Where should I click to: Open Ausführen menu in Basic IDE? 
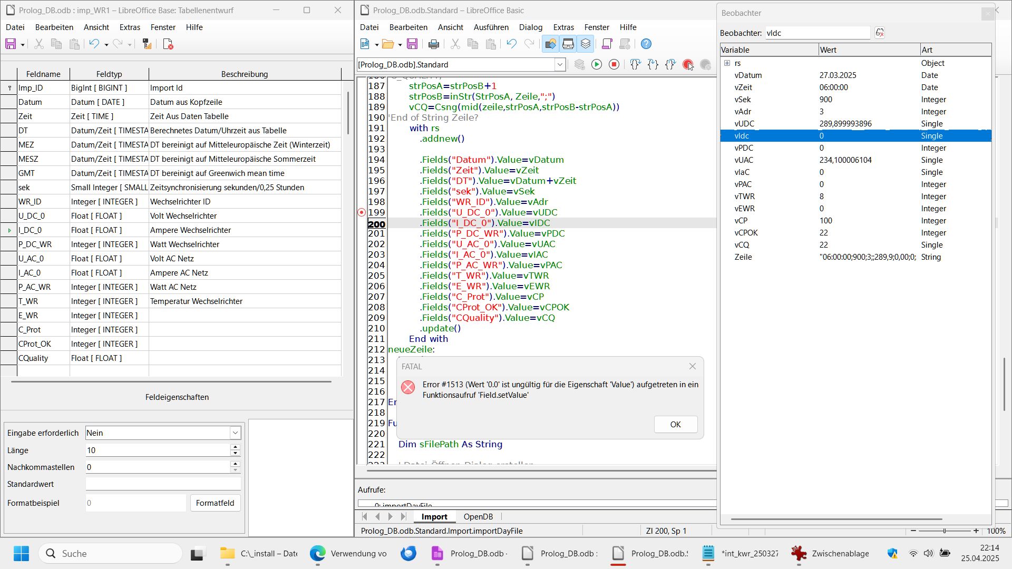pos(491,27)
